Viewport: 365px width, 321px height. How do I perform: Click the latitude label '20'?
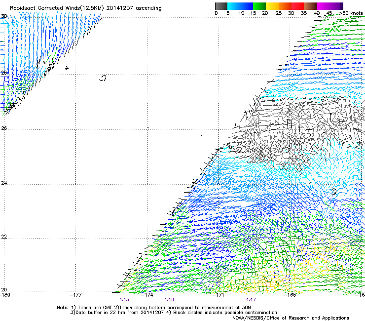(4, 289)
